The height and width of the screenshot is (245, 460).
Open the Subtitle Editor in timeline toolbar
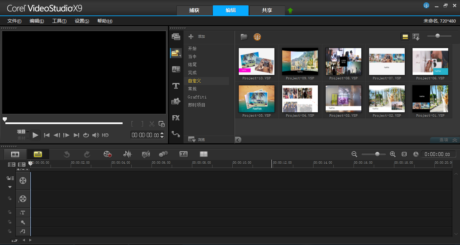183,154
